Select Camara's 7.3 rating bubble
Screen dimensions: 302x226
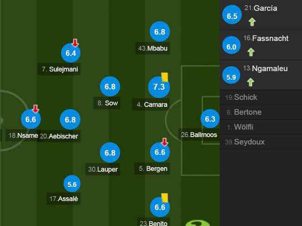coord(159,87)
